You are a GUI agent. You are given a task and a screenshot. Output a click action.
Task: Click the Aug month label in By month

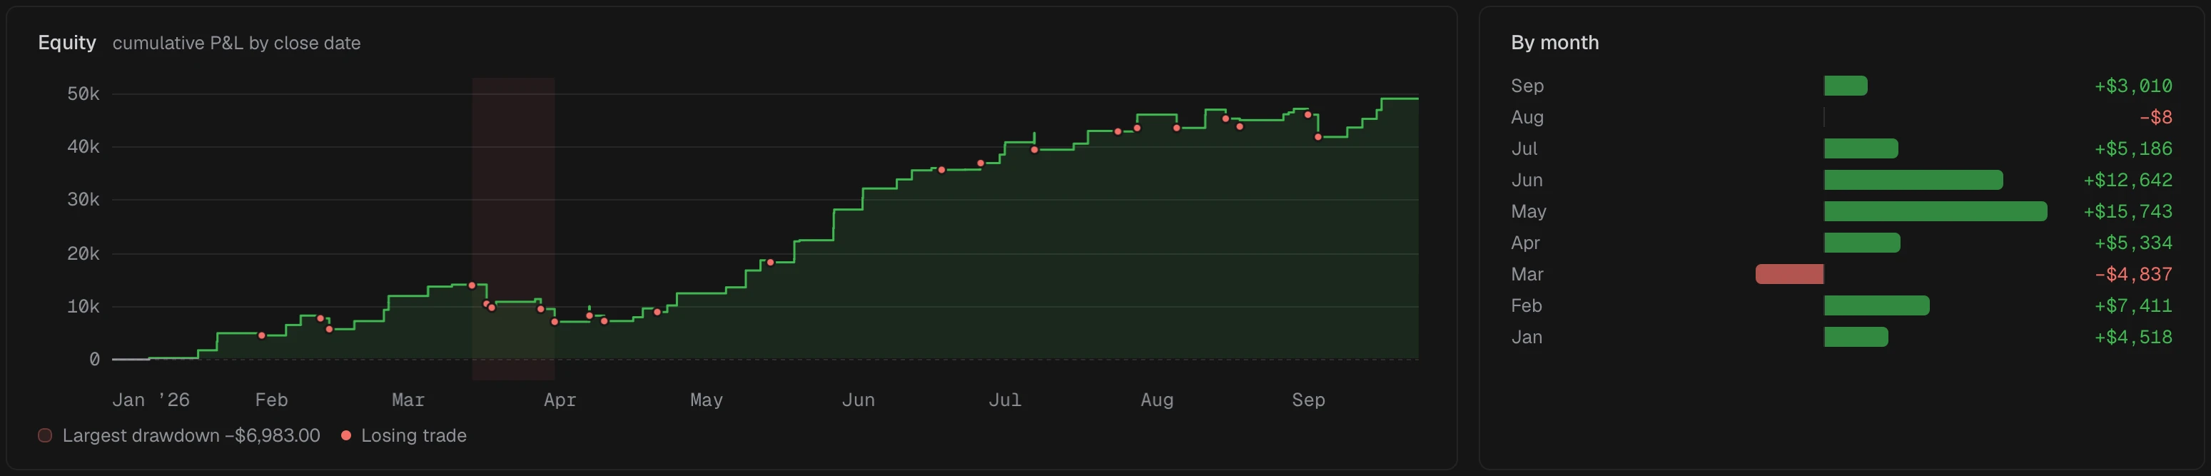click(x=1527, y=118)
